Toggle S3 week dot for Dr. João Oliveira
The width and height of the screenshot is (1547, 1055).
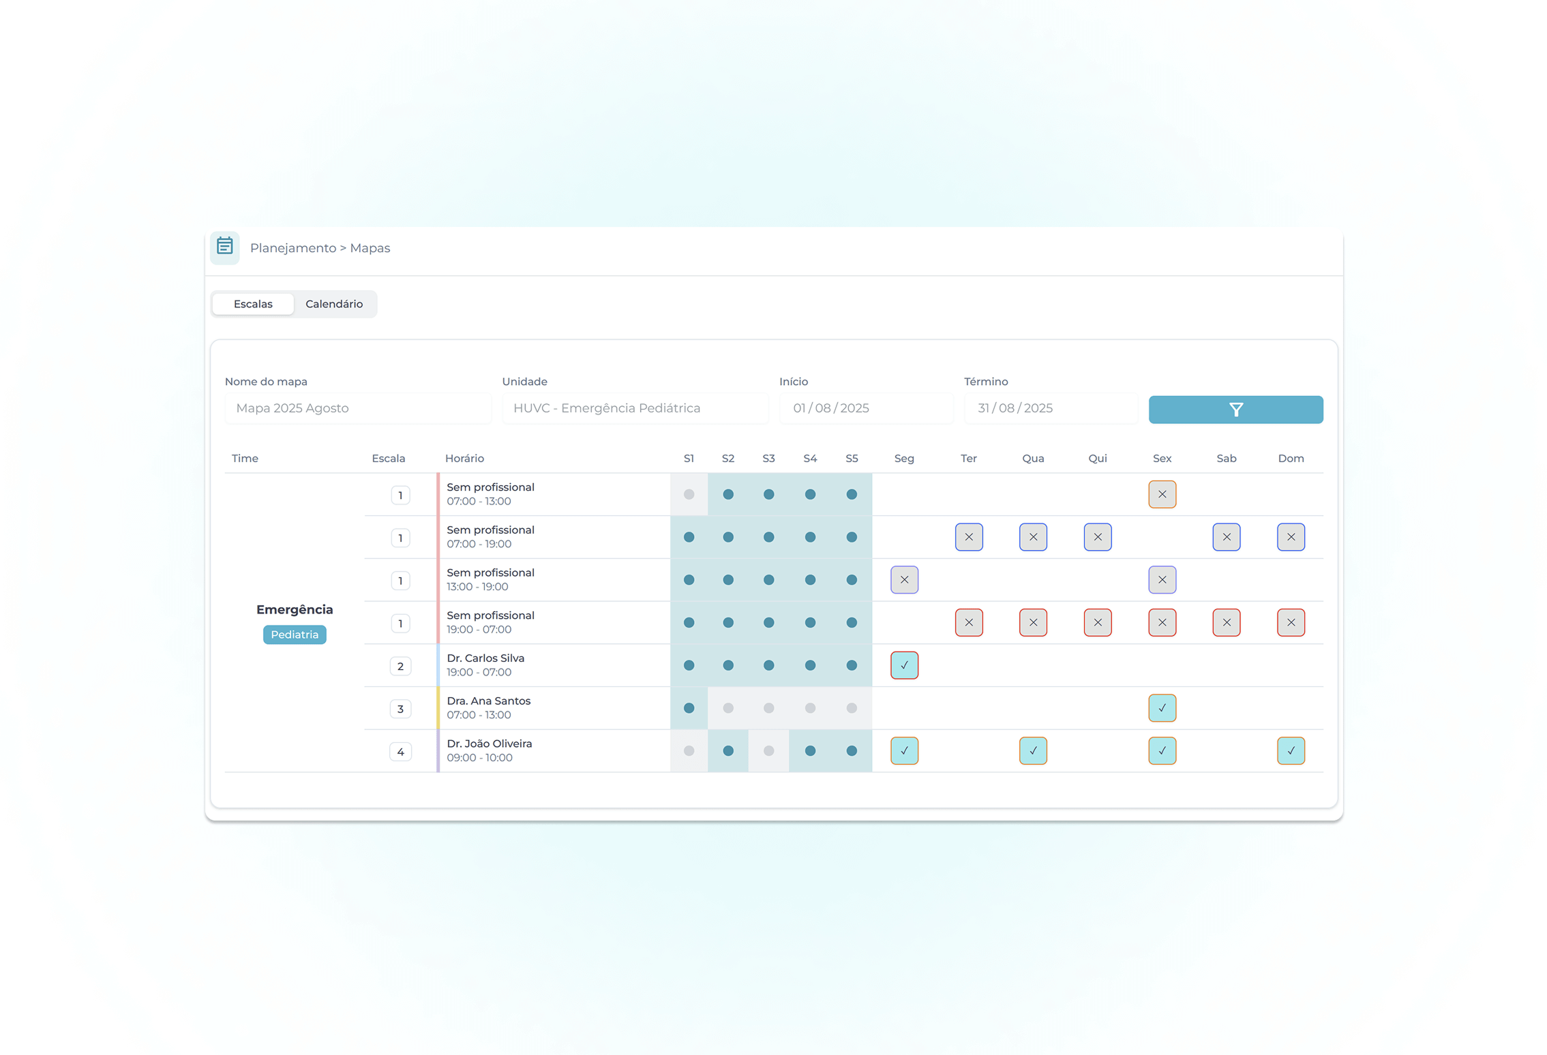768,750
